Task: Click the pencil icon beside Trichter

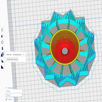Action: (6, 99)
